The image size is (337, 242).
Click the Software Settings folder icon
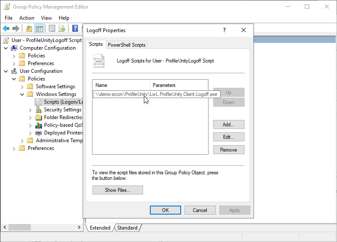coord(30,87)
